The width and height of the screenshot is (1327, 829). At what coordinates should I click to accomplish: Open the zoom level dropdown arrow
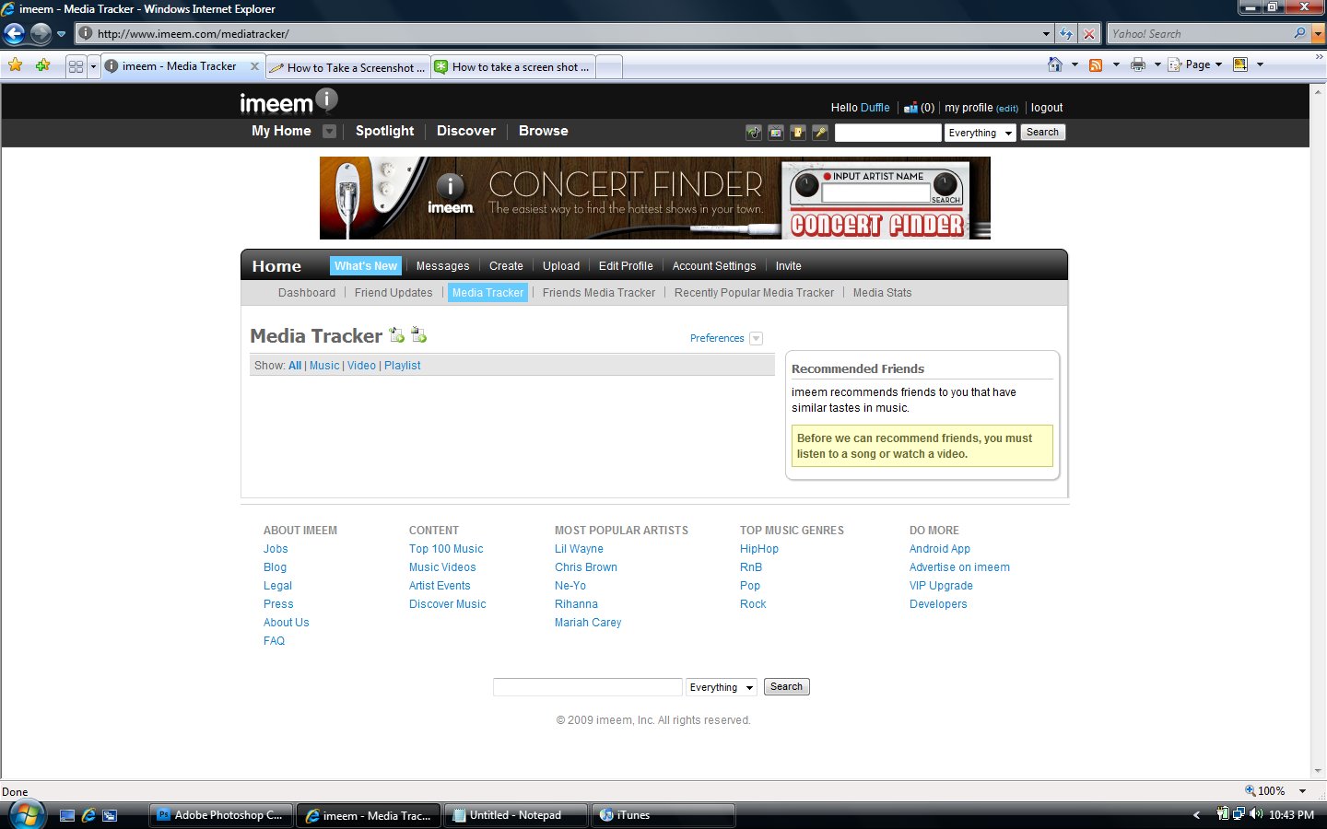1302,791
